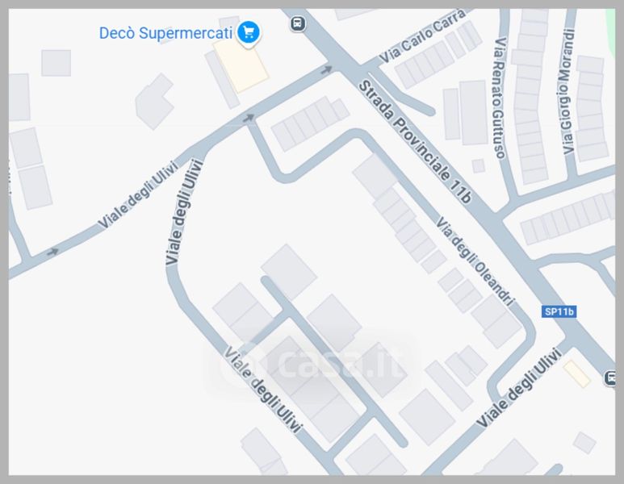624x484 pixels.
Task: Select the bus stop icon near Via Carlo Carrà
Action: (298, 23)
